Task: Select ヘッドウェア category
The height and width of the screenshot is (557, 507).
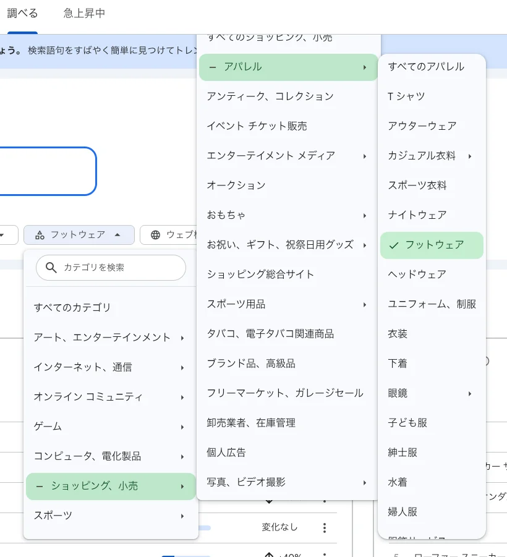Action: [x=432, y=274]
